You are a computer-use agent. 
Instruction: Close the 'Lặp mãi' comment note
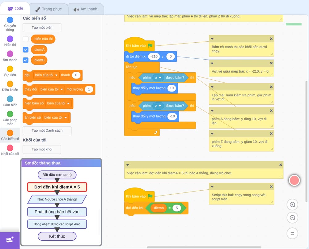271,87
